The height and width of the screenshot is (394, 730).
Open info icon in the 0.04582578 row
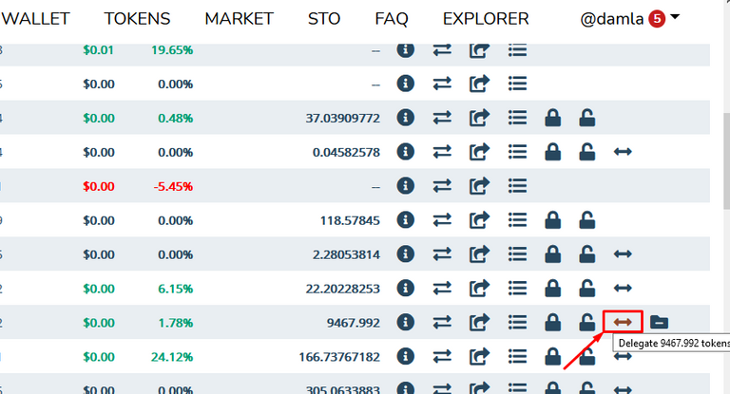tap(406, 152)
